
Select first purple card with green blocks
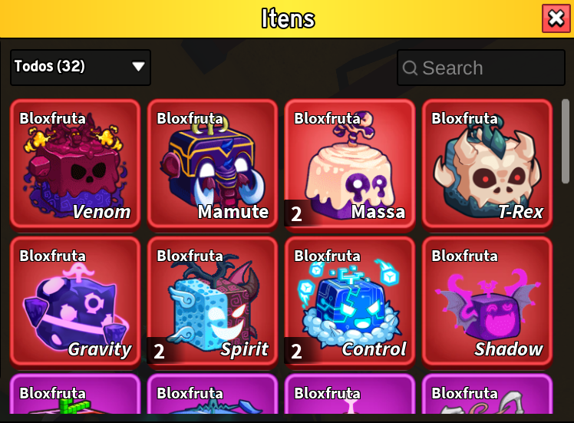click(x=75, y=394)
